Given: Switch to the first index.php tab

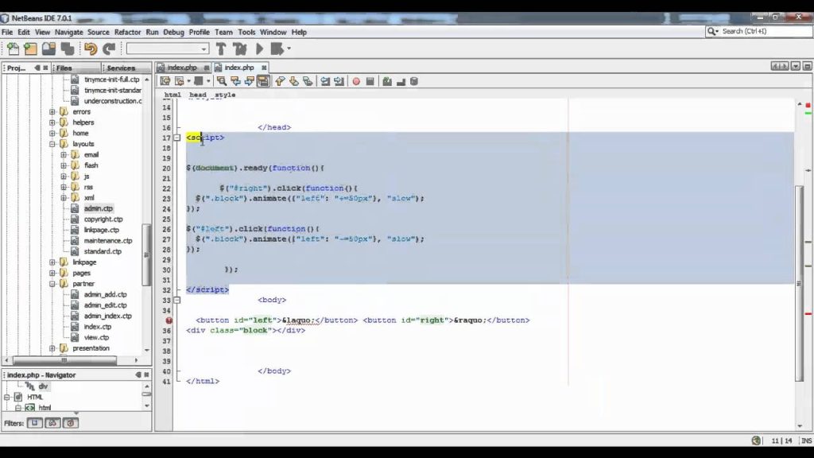Looking at the screenshot, I should point(182,68).
